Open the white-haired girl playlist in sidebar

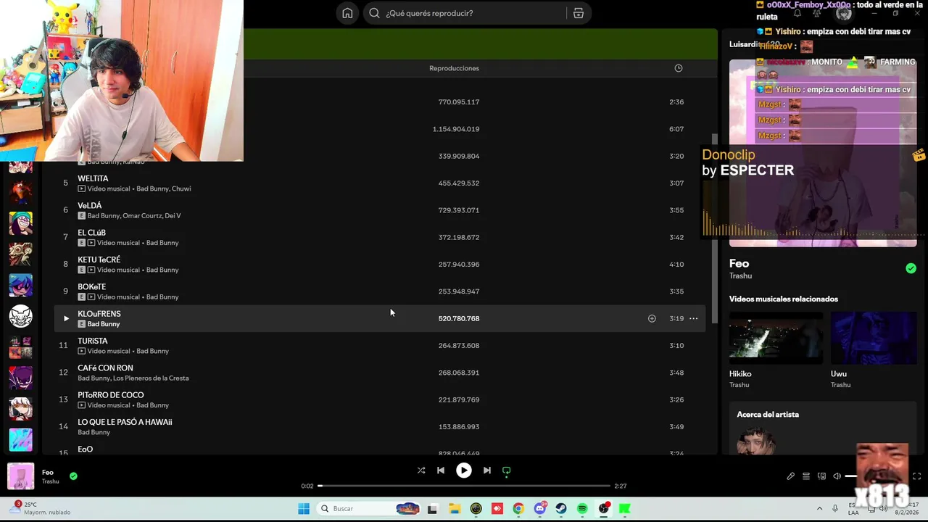[20, 409]
